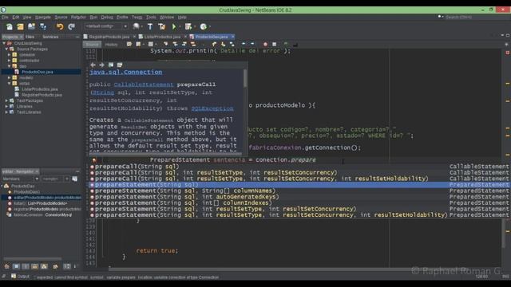Click Javadoc popup forward arrow

[x=101, y=65]
